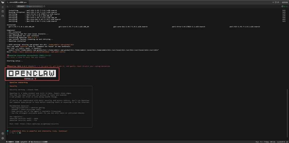Click the green latency indicator

coord(284,6)
